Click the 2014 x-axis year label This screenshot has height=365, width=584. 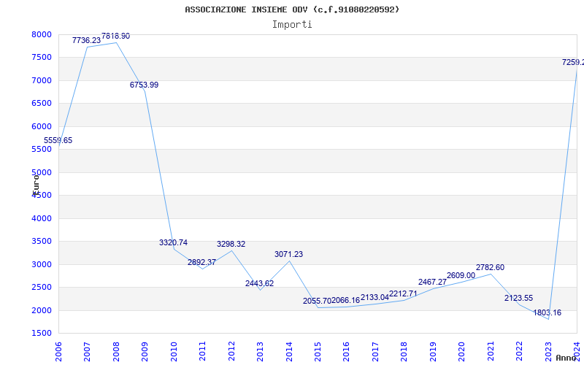point(289,352)
